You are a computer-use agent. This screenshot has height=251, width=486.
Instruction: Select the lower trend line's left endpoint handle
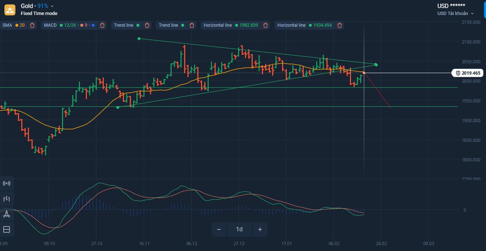(117, 107)
